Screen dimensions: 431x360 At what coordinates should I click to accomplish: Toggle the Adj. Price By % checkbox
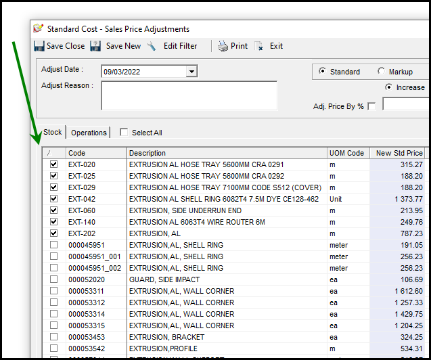(371, 106)
